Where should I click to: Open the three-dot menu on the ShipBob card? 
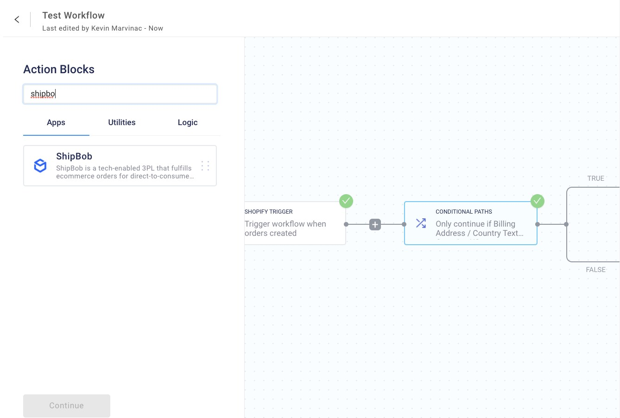(205, 165)
